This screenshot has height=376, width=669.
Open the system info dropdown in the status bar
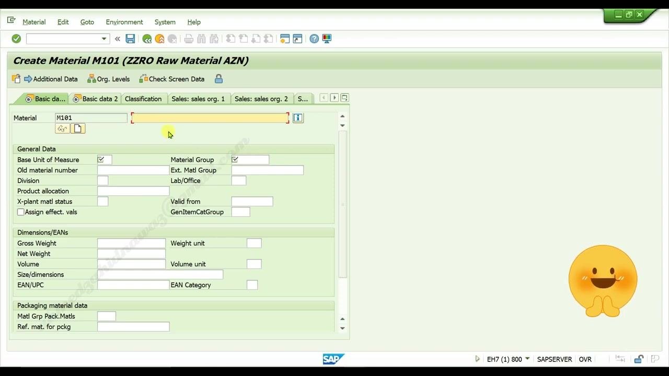click(527, 359)
